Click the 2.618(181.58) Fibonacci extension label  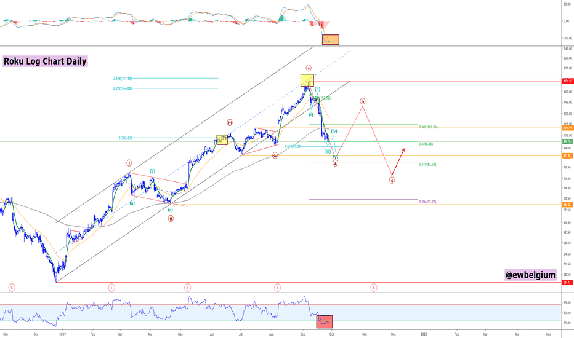pyautogui.click(x=123, y=78)
